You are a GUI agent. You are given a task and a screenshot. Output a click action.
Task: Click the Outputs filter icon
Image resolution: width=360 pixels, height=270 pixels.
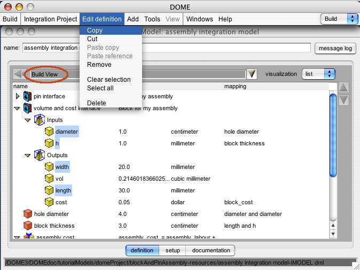(x=40, y=155)
